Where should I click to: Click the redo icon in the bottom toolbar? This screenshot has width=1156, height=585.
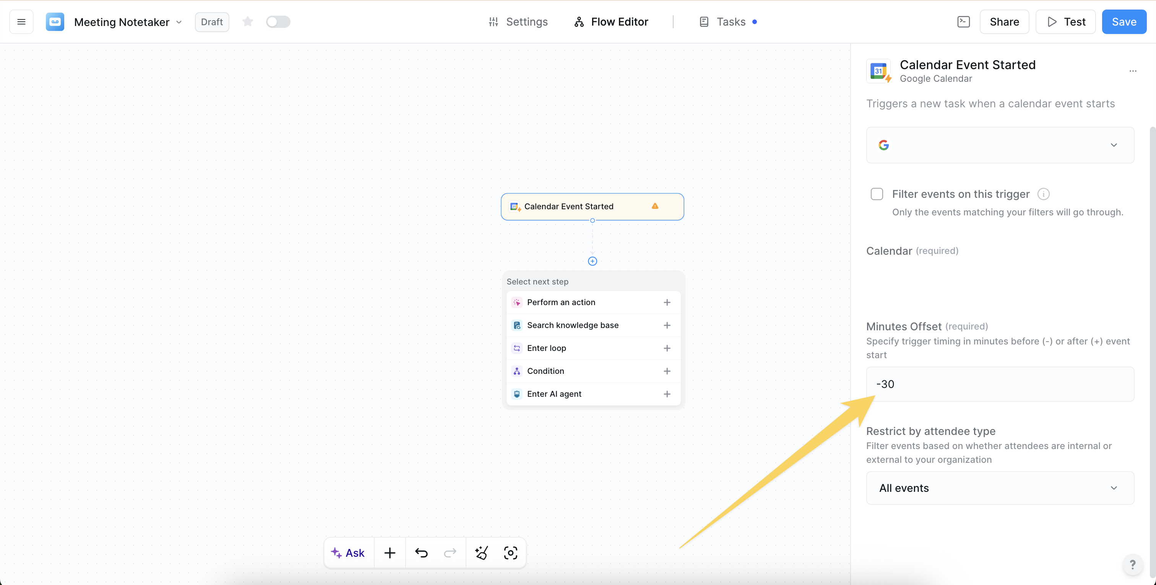(450, 552)
